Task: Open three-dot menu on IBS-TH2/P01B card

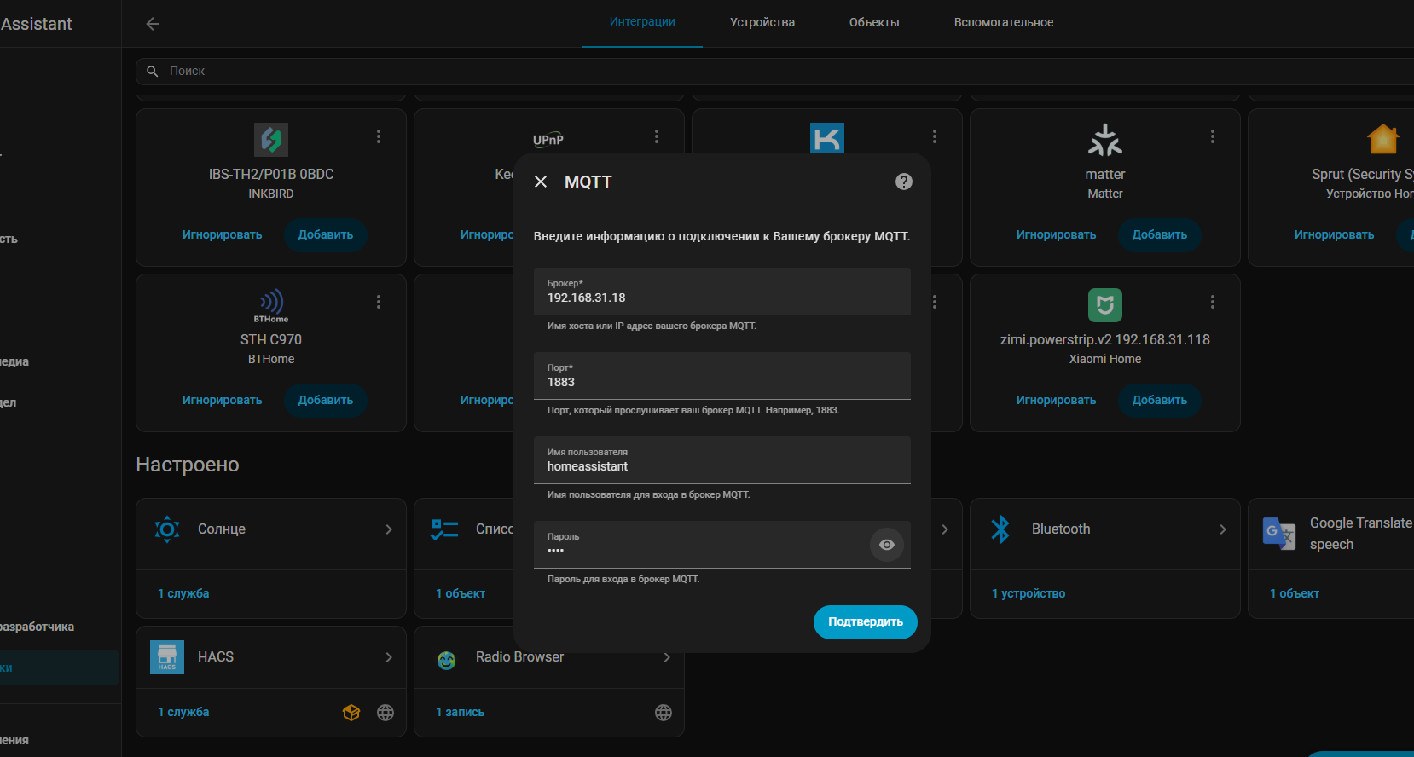Action: (379, 136)
